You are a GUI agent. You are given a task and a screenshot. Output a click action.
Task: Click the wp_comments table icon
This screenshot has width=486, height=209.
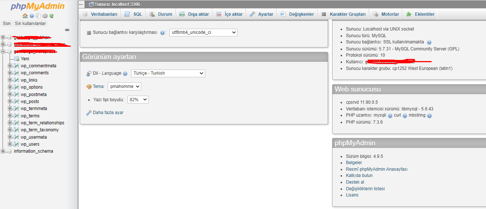(16, 73)
